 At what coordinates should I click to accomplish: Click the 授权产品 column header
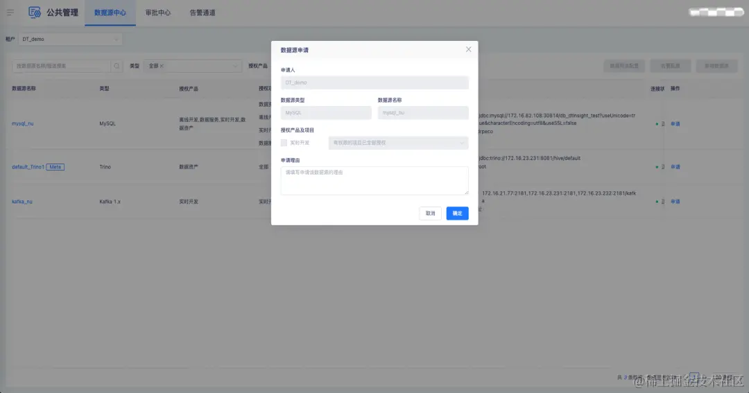(189, 89)
